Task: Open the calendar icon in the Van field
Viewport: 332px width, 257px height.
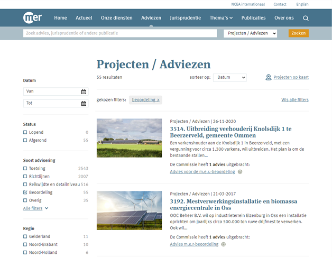Action: [x=84, y=91]
